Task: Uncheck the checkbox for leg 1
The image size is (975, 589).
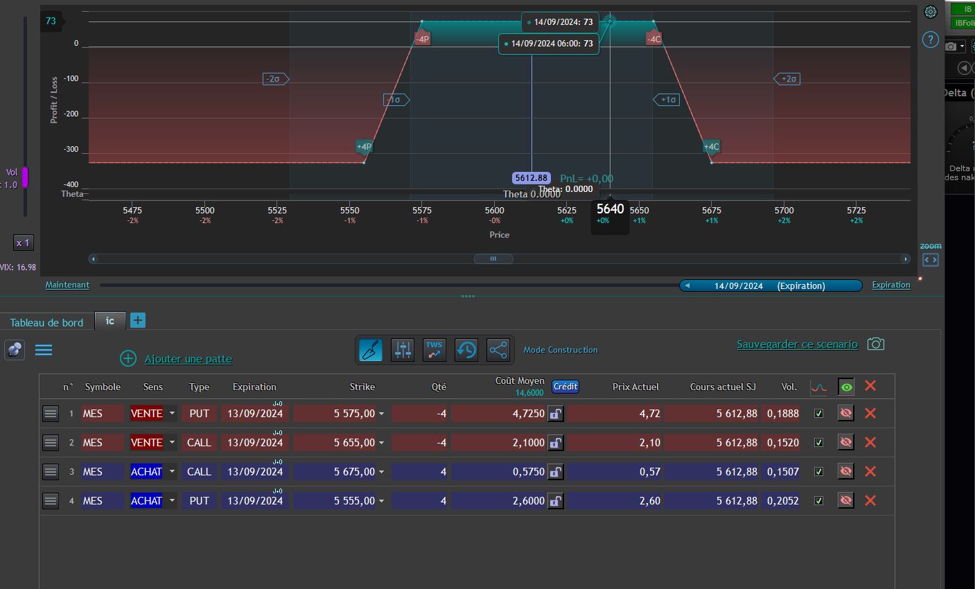Action: (x=818, y=414)
